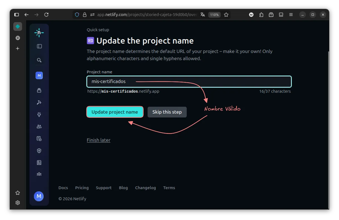Screen dimensions: 339x220
Task: Open the Billing receipt icon in the sidebar
Action: click(39, 162)
